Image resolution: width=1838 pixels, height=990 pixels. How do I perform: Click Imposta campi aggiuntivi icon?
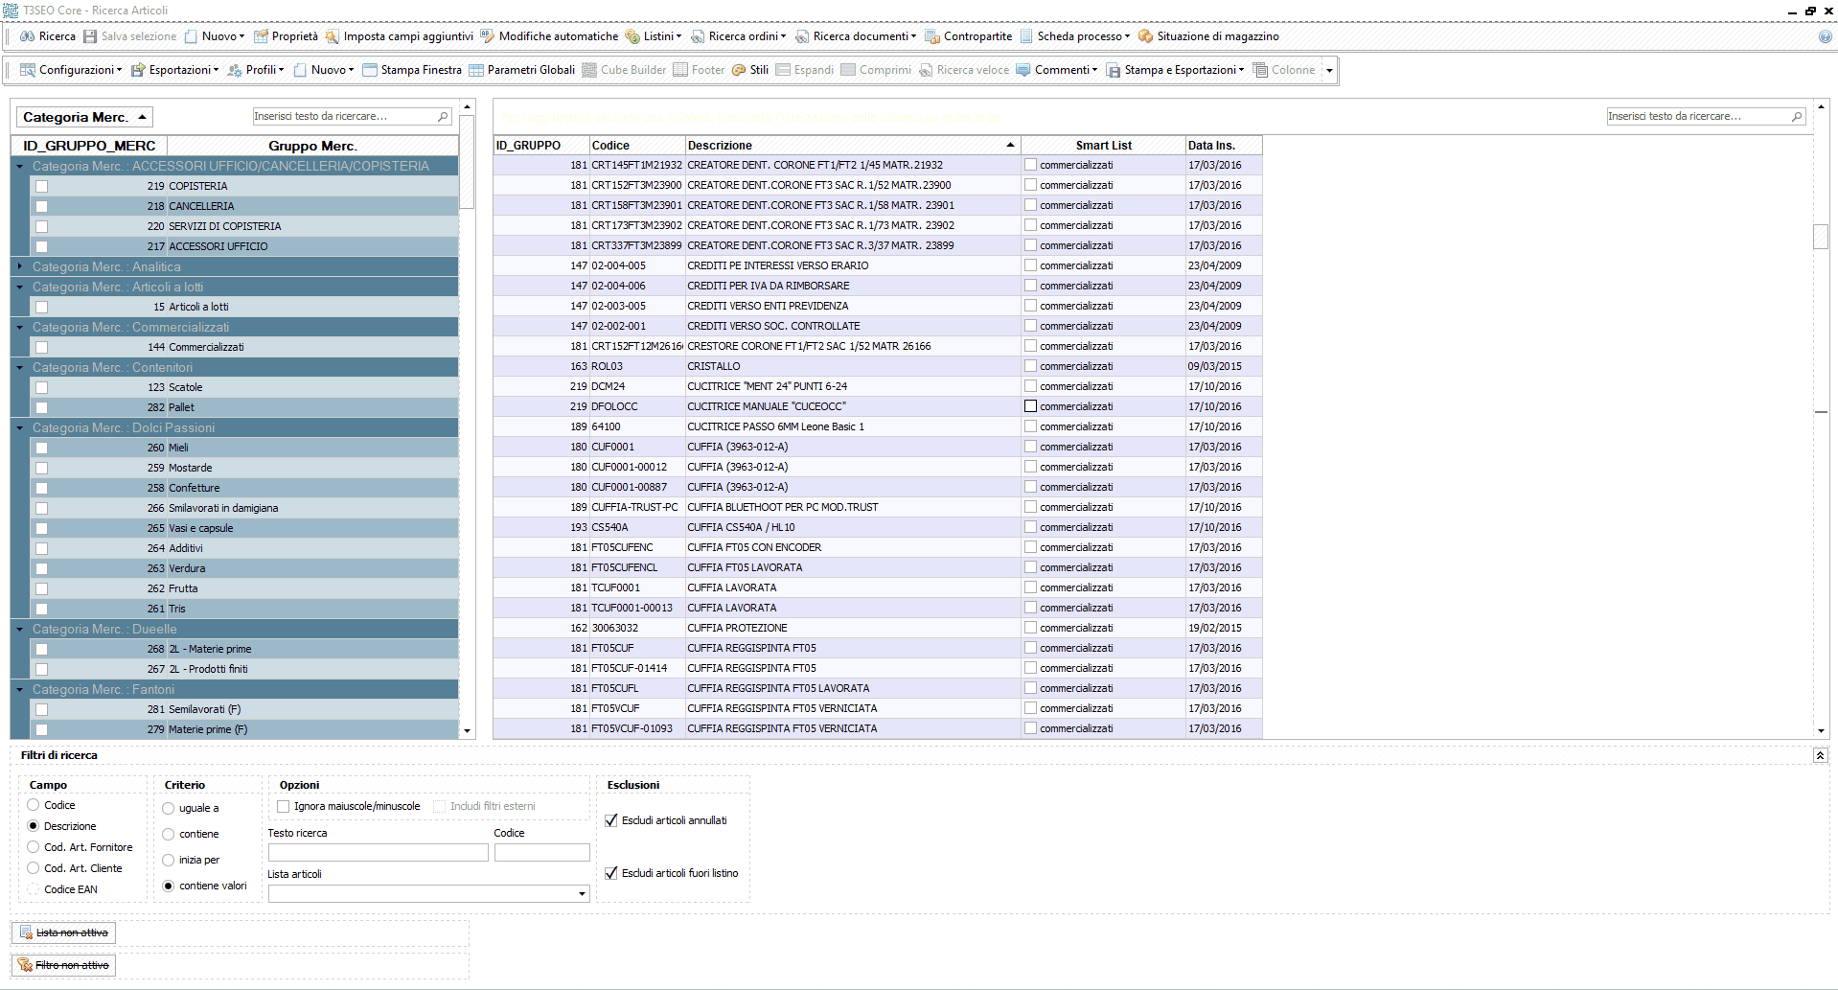tap(333, 36)
